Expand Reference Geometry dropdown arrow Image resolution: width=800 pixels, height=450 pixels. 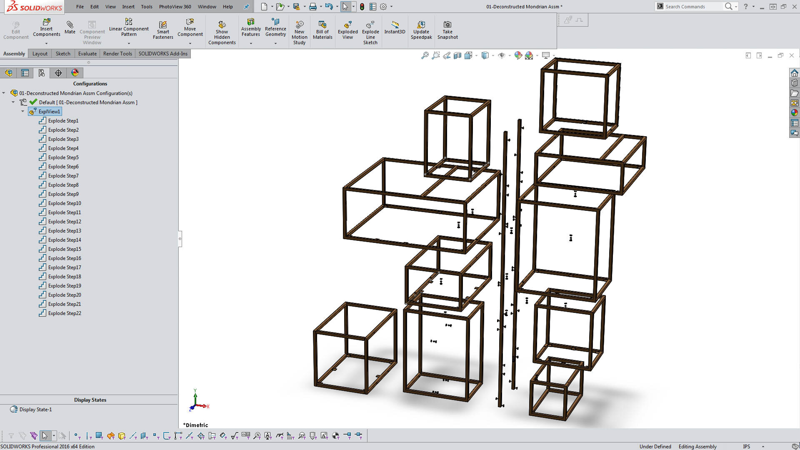(275, 43)
